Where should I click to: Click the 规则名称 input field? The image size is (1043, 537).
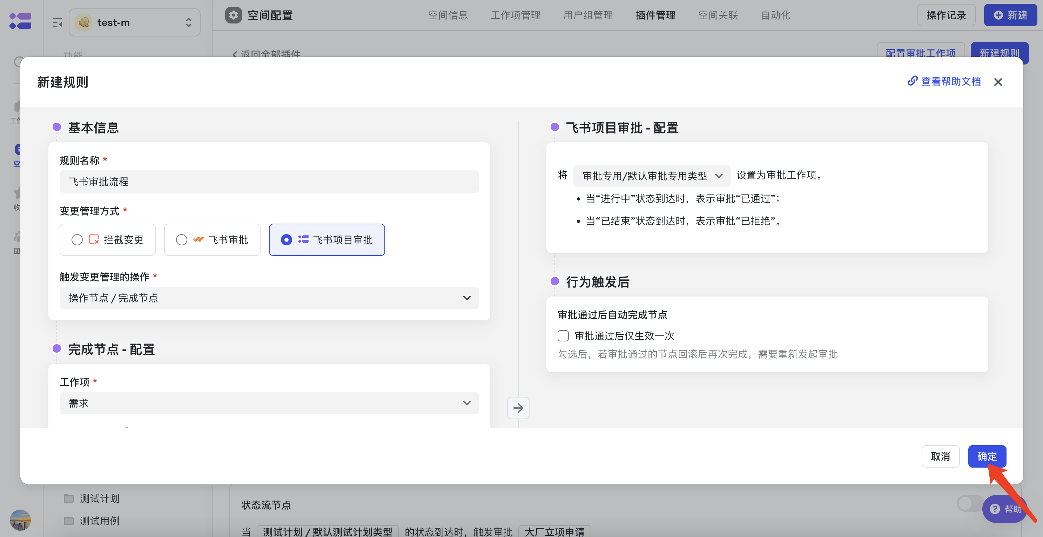[x=269, y=182]
